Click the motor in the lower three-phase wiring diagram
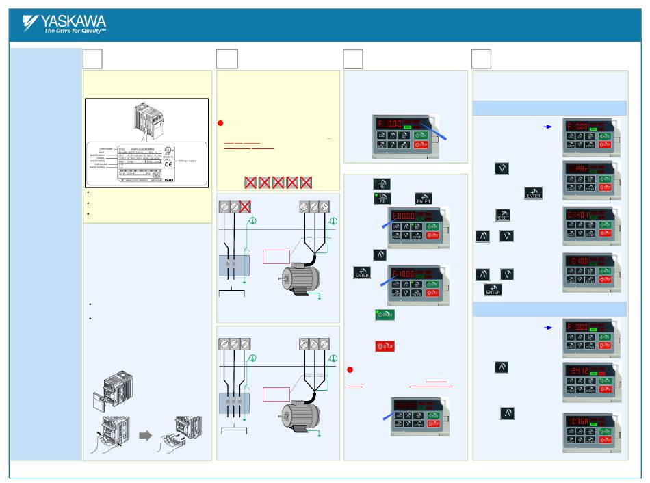 click(300, 417)
